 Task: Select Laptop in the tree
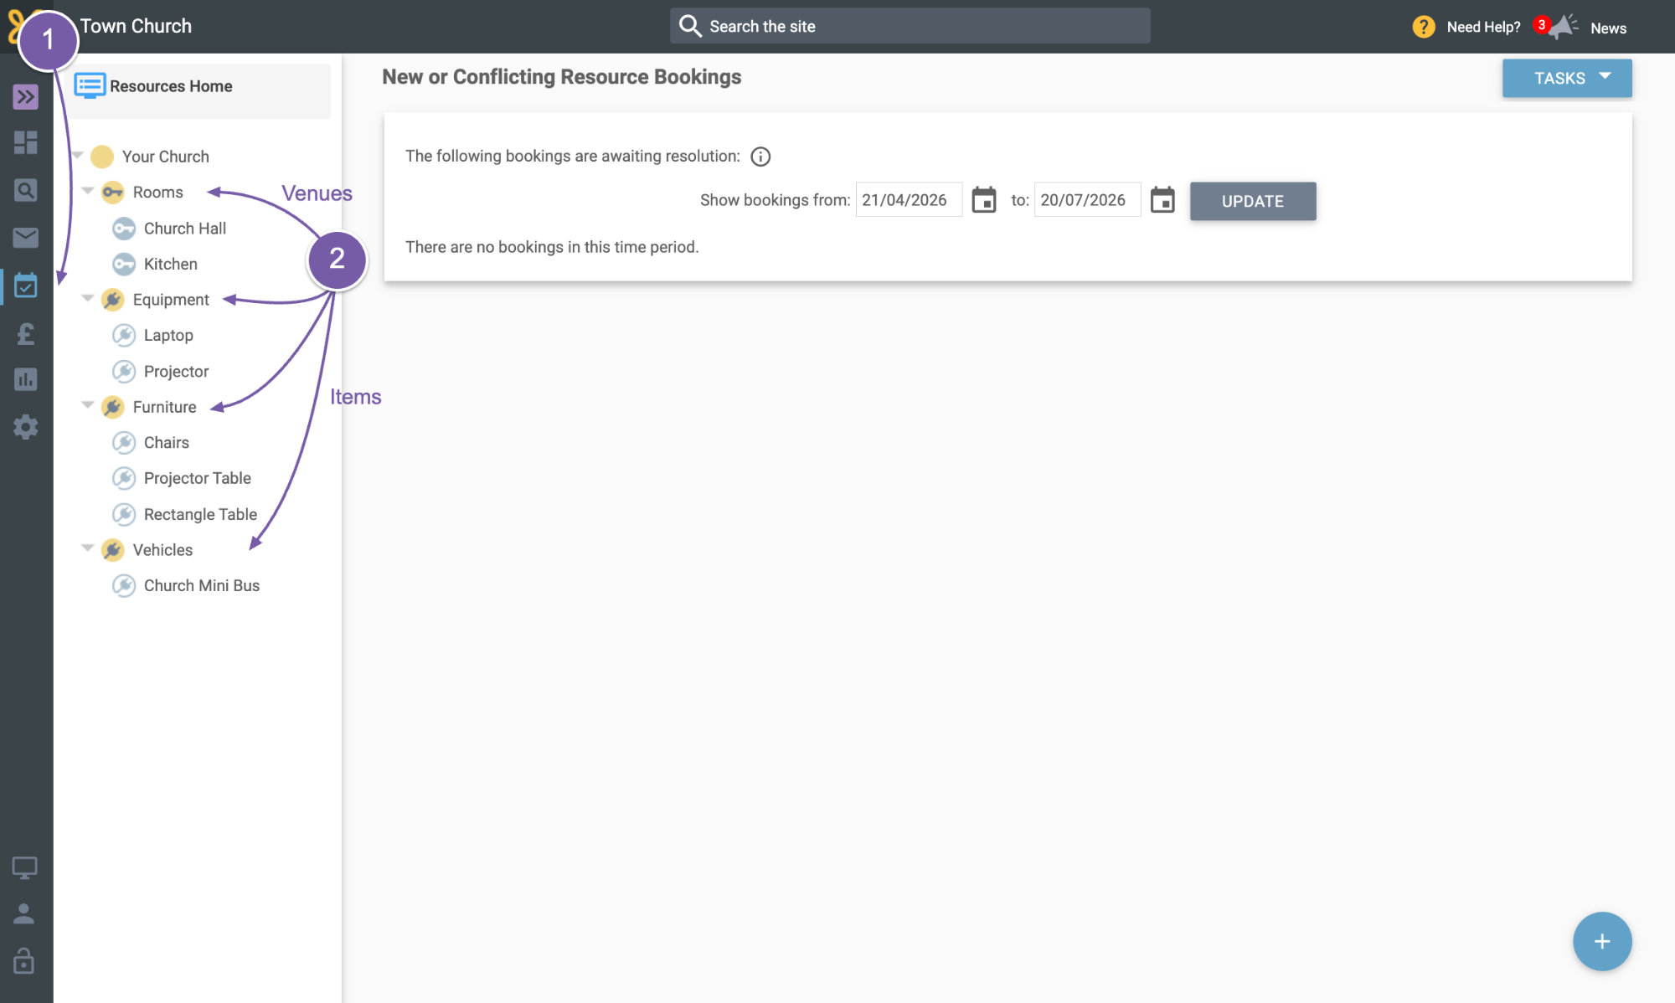coord(168,336)
